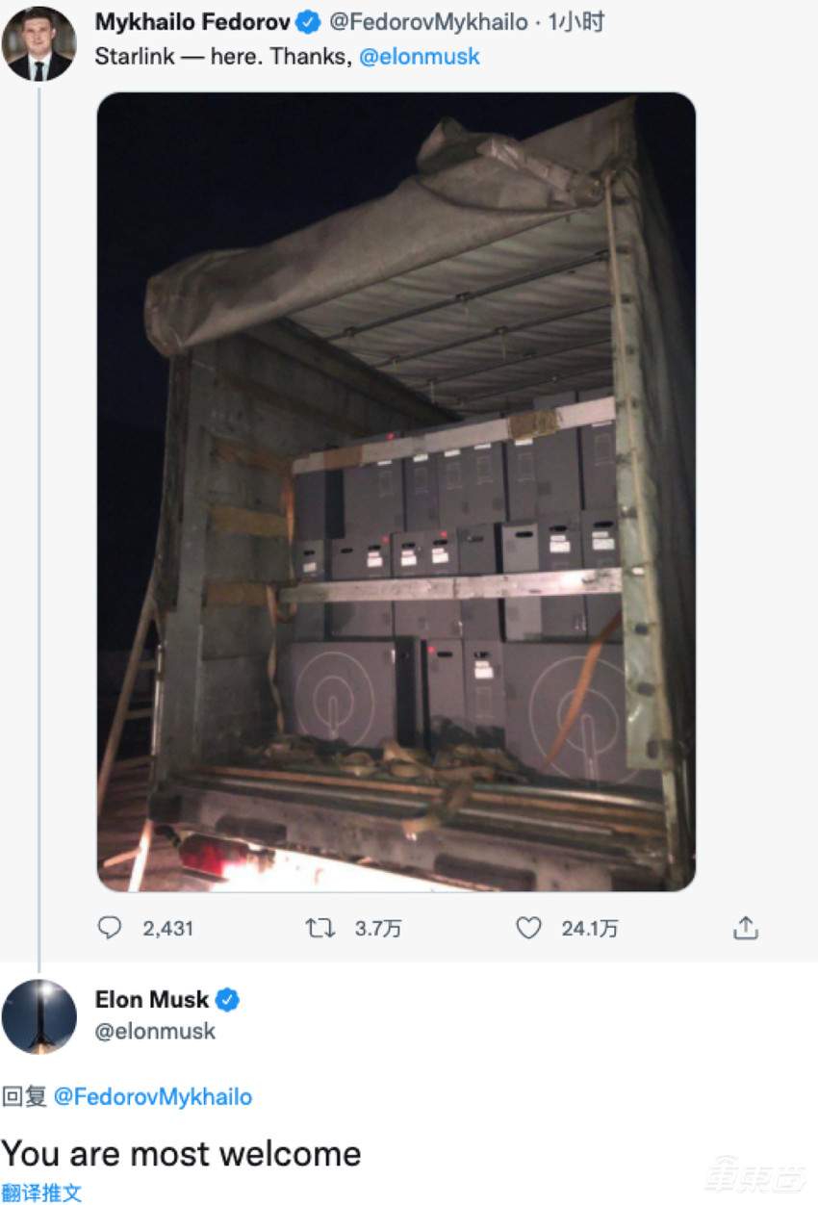Translate the tweet with the 翻译推文 link
Viewport: 818px width, 1205px height.
click(x=41, y=1192)
